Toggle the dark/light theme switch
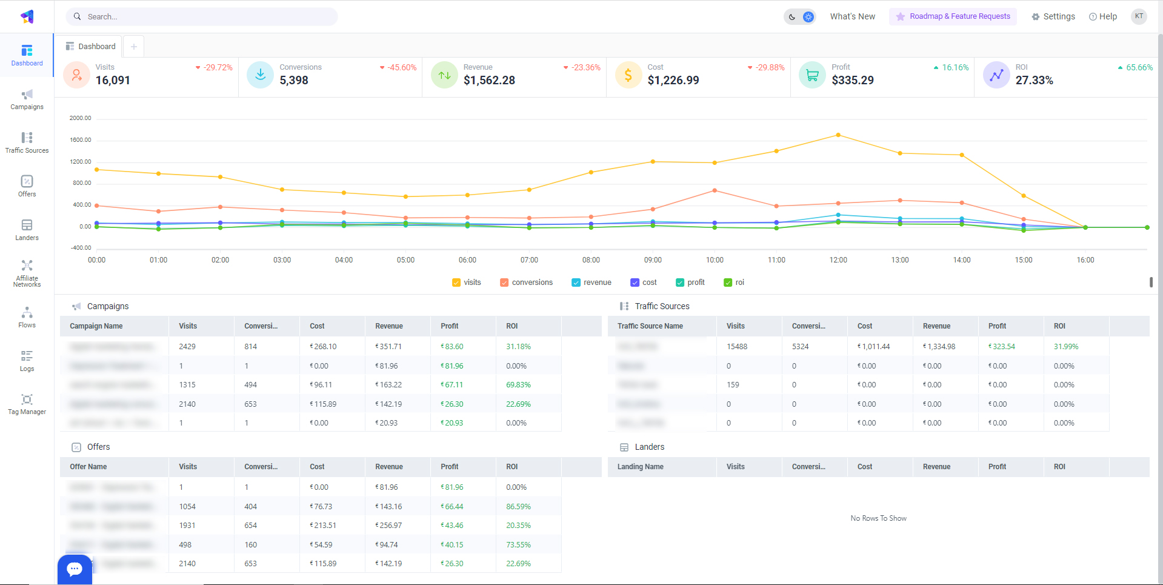 (800, 17)
